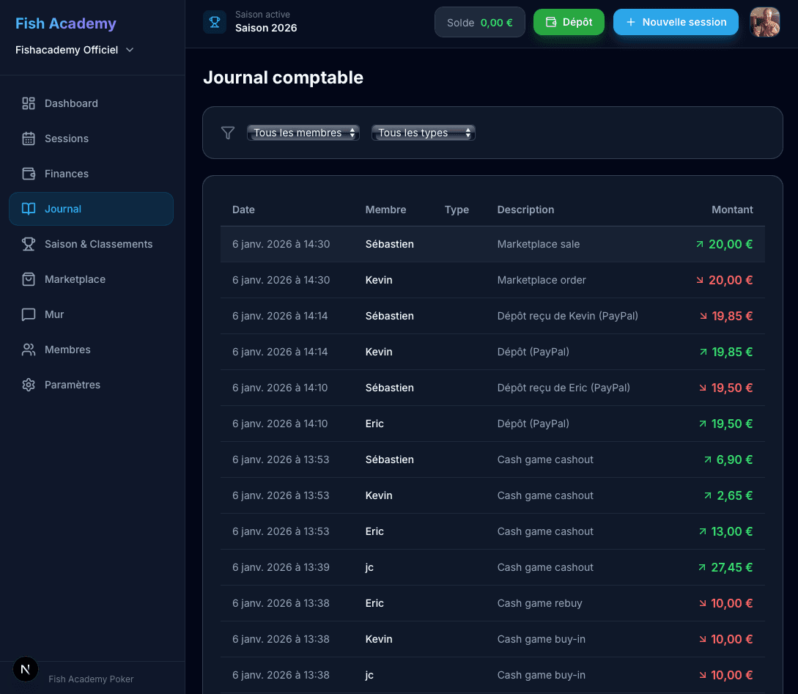Click the Fish Academy logo title
The height and width of the screenshot is (694, 798).
click(66, 23)
